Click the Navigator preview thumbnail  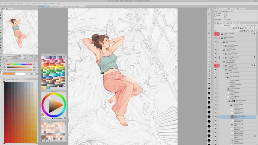coord(20,32)
